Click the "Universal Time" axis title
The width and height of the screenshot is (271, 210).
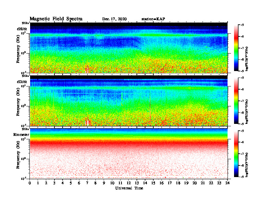[129, 188]
